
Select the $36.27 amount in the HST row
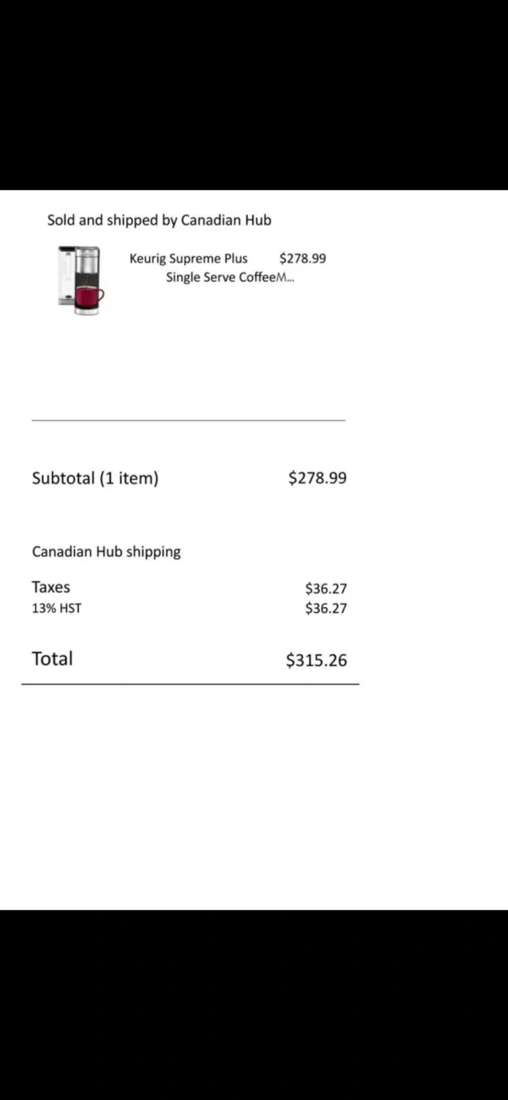click(x=325, y=609)
